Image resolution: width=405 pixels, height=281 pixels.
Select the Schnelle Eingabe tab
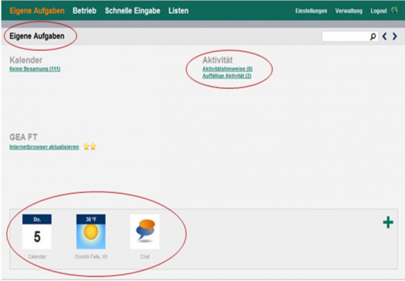pyautogui.click(x=132, y=11)
